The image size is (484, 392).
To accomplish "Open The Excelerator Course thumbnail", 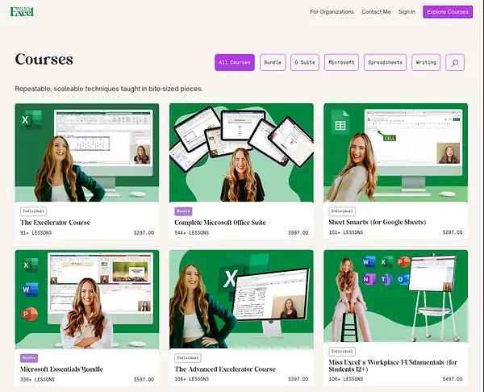I will point(87,152).
